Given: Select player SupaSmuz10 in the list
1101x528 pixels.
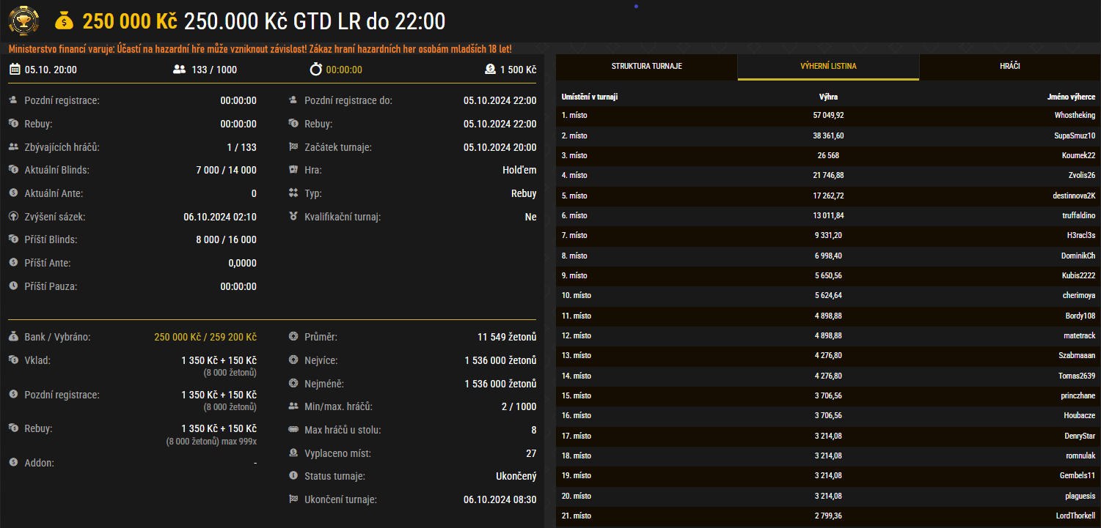Looking at the screenshot, I should (1075, 135).
